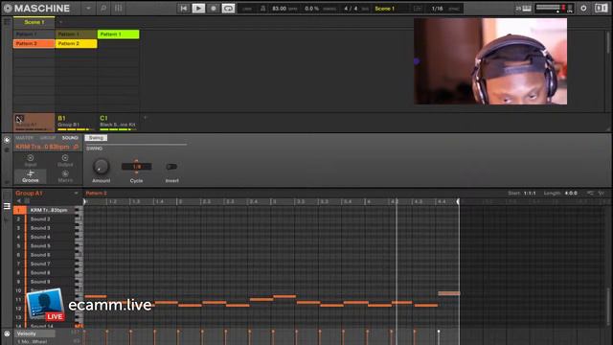This screenshot has width=613, height=345.
Task: Open the main menu dropdown arrow
Action: (88, 9)
